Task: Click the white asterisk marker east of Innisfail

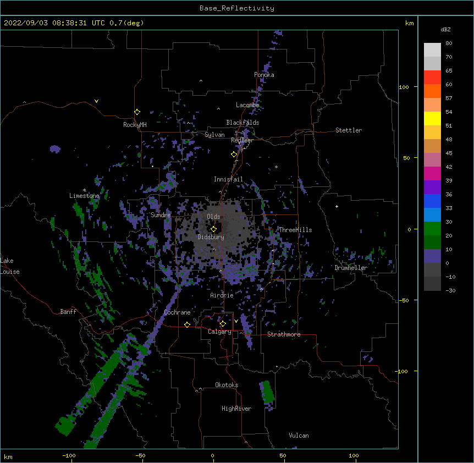Action: pos(276,167)
